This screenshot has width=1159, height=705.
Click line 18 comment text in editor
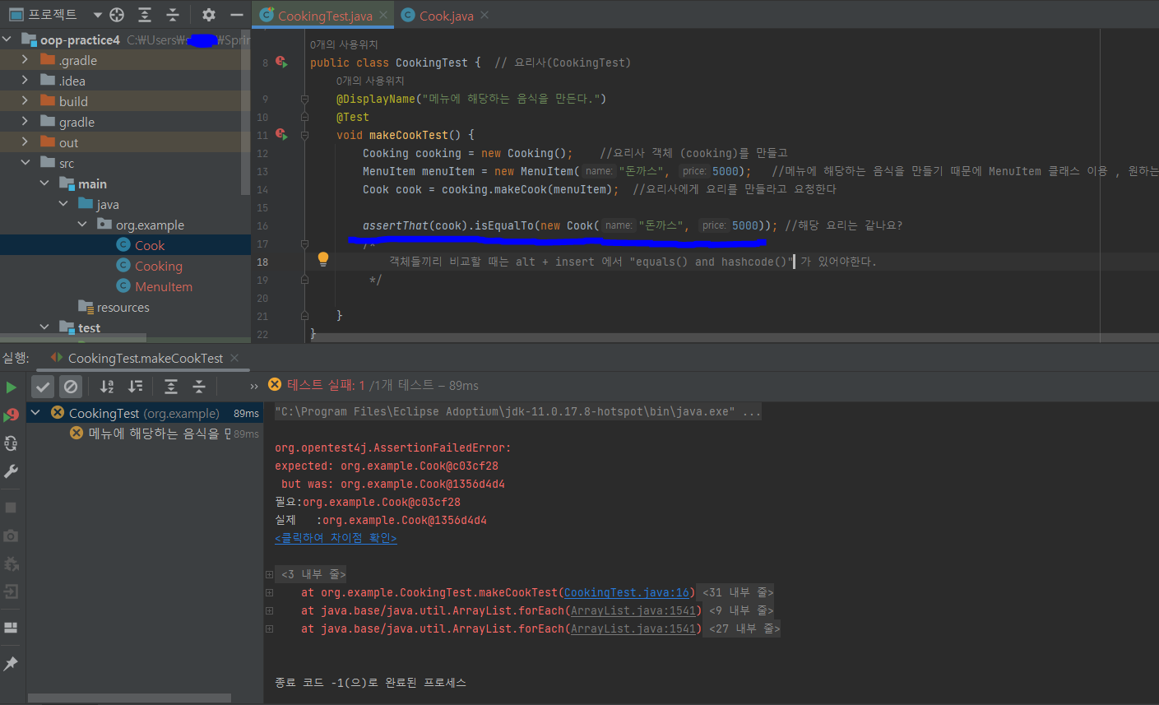633,262
